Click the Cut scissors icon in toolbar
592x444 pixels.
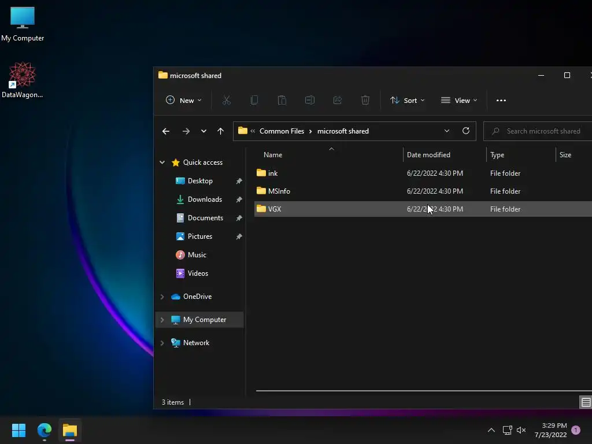[227, 101]
